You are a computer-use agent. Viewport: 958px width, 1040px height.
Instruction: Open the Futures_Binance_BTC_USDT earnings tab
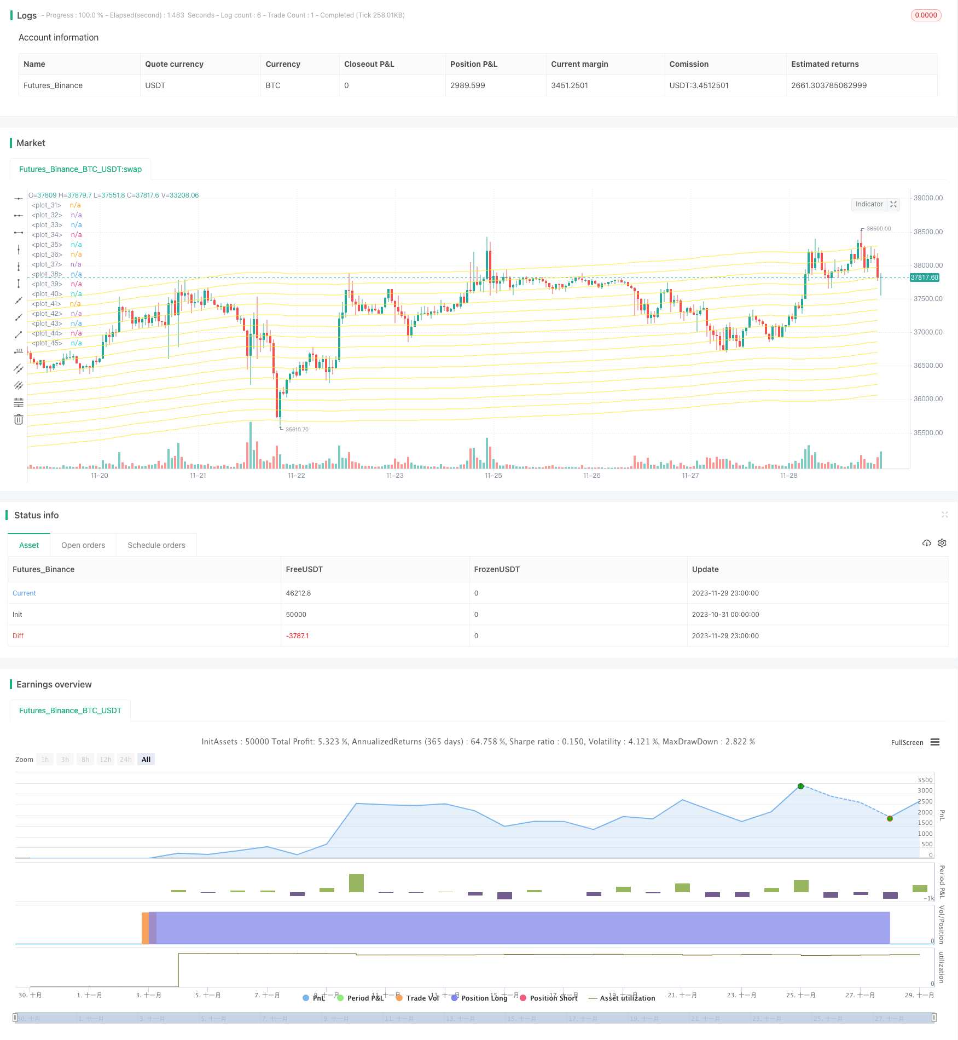coord(70,710)
